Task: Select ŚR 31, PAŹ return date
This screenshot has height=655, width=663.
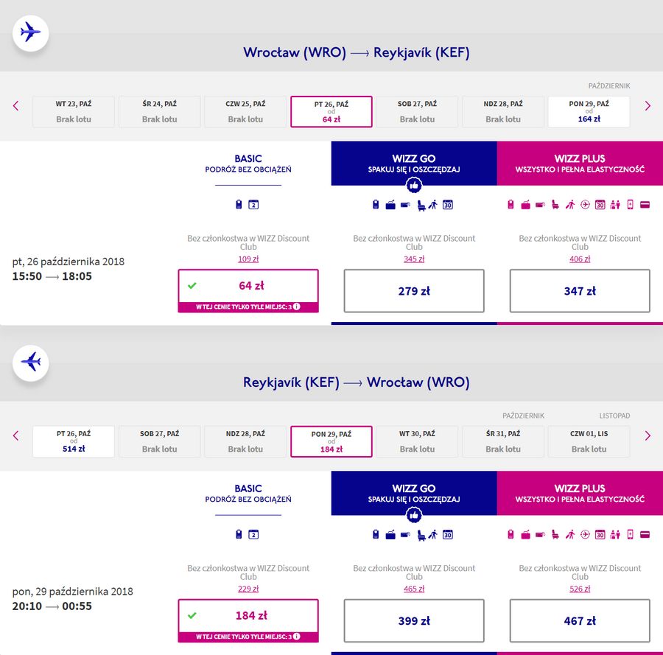Action: click(x=502, y=441)
